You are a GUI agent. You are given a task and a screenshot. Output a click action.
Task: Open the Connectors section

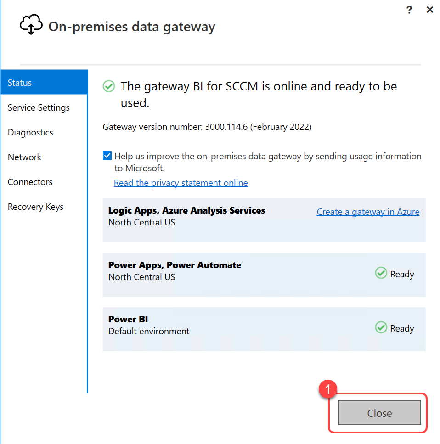pos(30,182)
